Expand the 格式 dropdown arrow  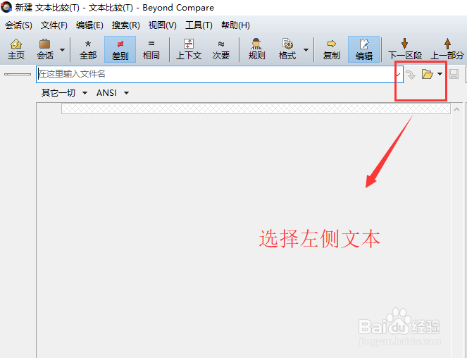pyautogui.click(x=306, y=50)
